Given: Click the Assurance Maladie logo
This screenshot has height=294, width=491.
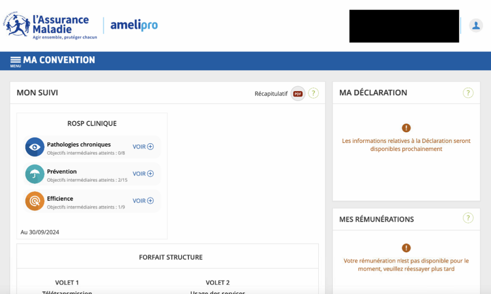Looking at the screenshot, I should coord(50,26).
